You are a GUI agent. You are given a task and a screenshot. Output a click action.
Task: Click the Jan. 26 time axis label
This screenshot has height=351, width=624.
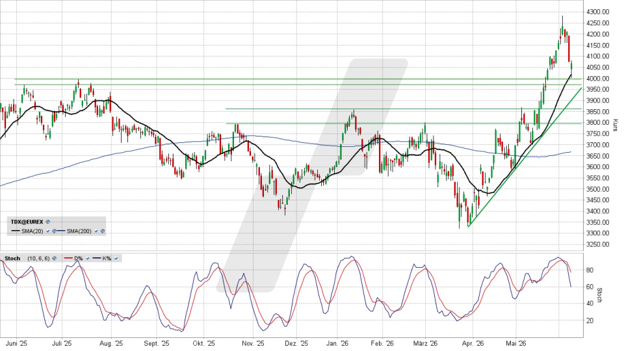[337, 343]
